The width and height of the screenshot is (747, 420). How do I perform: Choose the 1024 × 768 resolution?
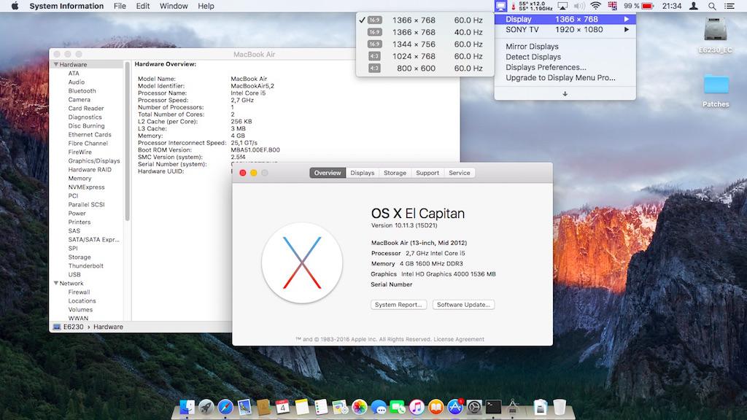pyautogui.click(x=423, y=56)
